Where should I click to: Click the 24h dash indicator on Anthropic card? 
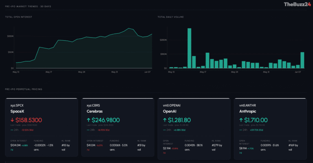241,130
